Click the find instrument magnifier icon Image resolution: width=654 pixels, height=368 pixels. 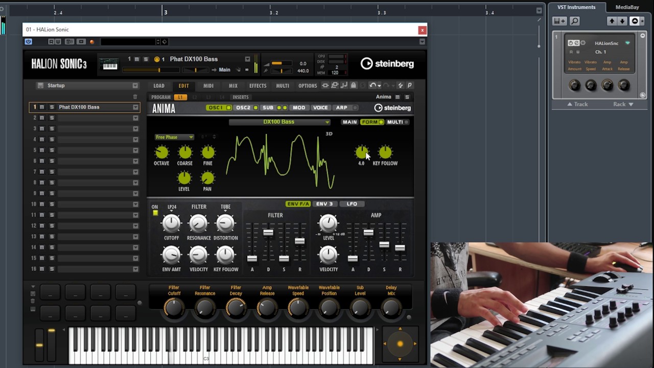point(575,21)
